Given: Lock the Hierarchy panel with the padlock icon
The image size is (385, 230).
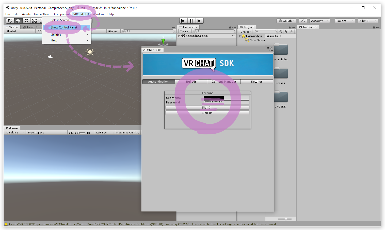Looking at the screenshot, I should pos(230,27).
